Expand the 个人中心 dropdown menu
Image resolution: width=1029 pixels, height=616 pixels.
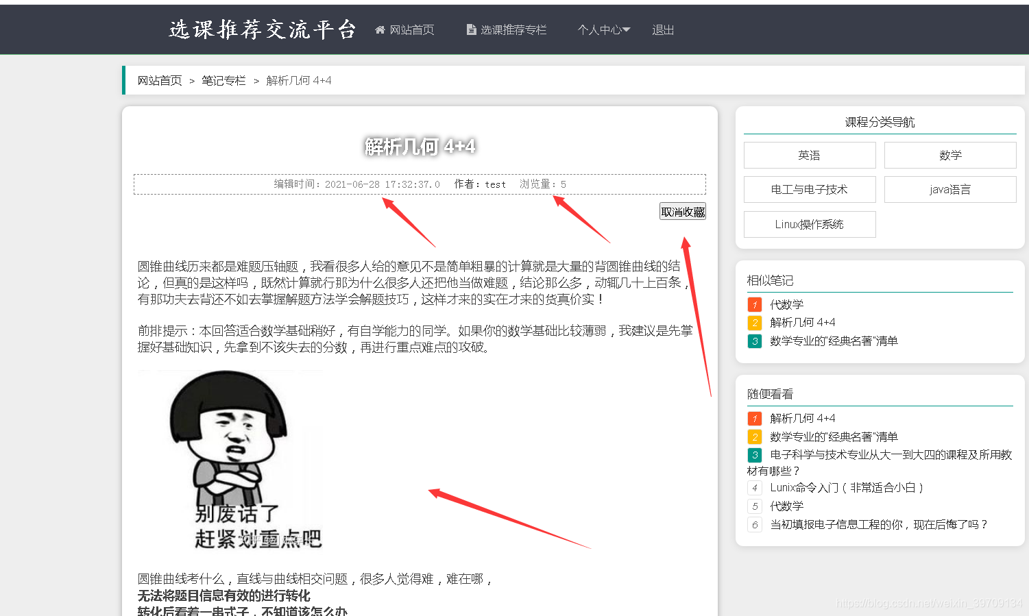(x=604, y=30)
